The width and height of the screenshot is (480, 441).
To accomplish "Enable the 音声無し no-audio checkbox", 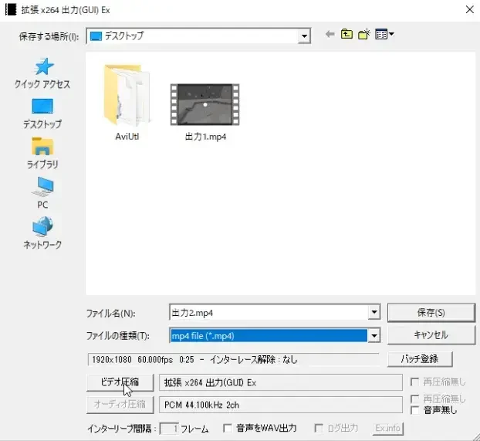I will (414, 410).
